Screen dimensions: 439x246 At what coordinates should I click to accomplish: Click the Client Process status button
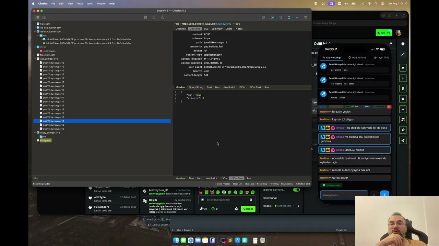click(223, 184)
